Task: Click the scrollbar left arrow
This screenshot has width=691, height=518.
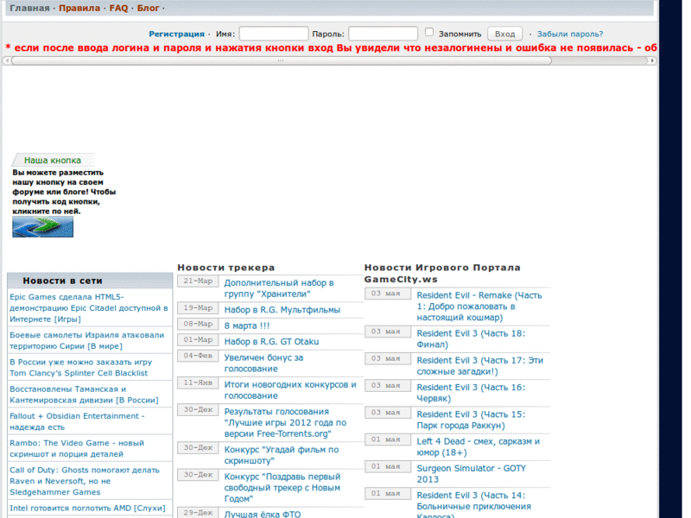Action: point(7,60)
